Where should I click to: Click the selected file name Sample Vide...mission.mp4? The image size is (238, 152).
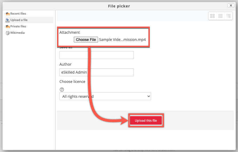[122, 40]
